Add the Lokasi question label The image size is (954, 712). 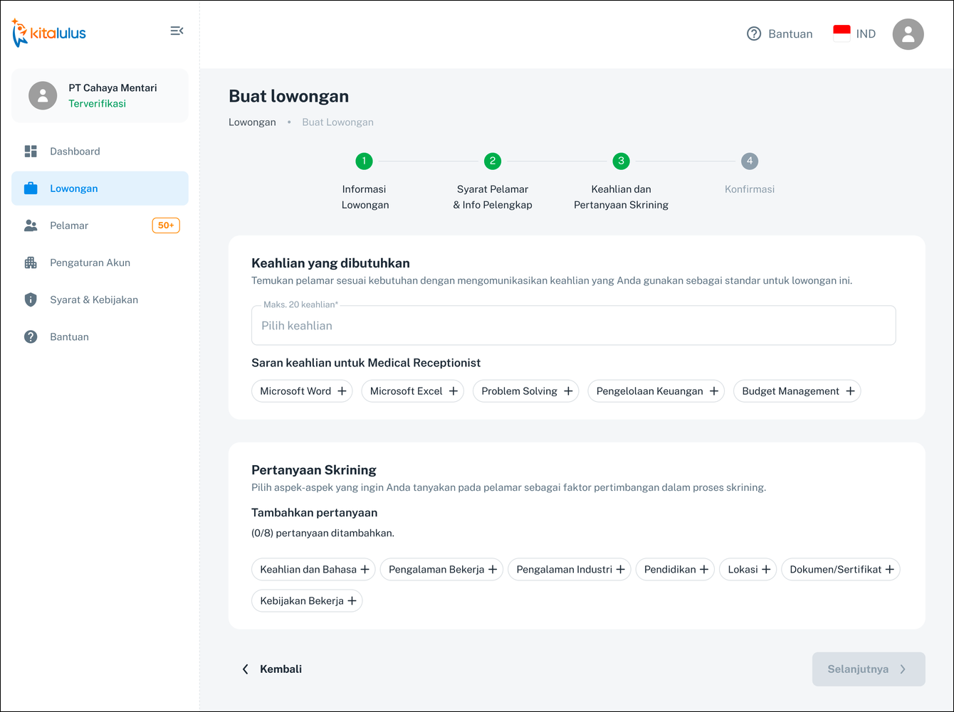[x=743, y=570]
